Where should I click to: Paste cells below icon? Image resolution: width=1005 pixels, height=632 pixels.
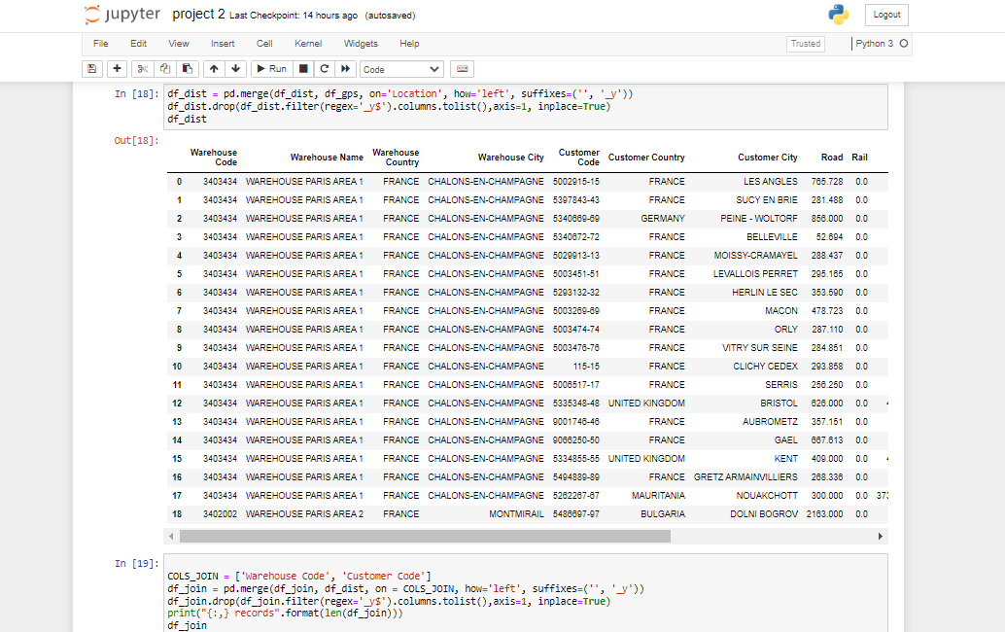[188, 69]
